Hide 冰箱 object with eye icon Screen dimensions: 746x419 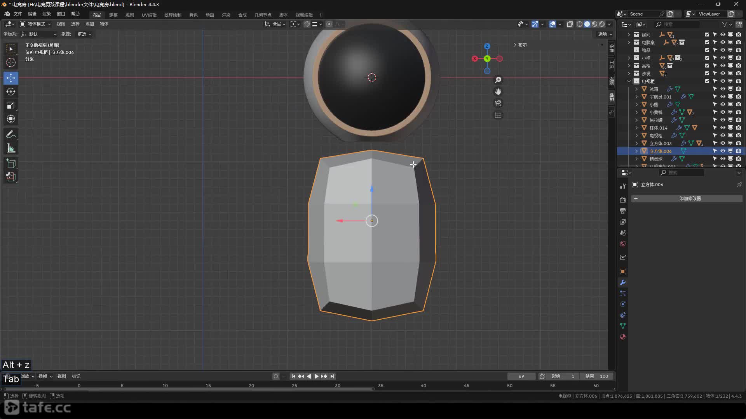(723, 89)
